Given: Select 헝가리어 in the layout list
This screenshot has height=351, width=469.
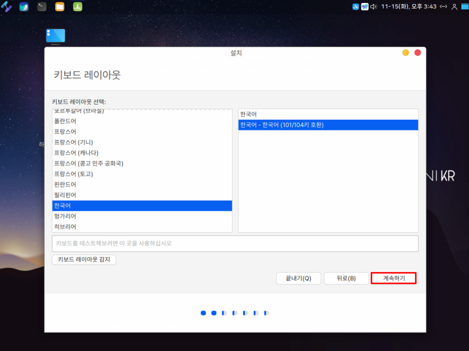Looking at the screenshot, I should pos(65,216).
